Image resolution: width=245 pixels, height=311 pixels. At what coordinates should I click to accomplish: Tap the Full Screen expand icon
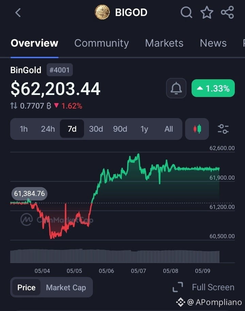tap(178, 287)
